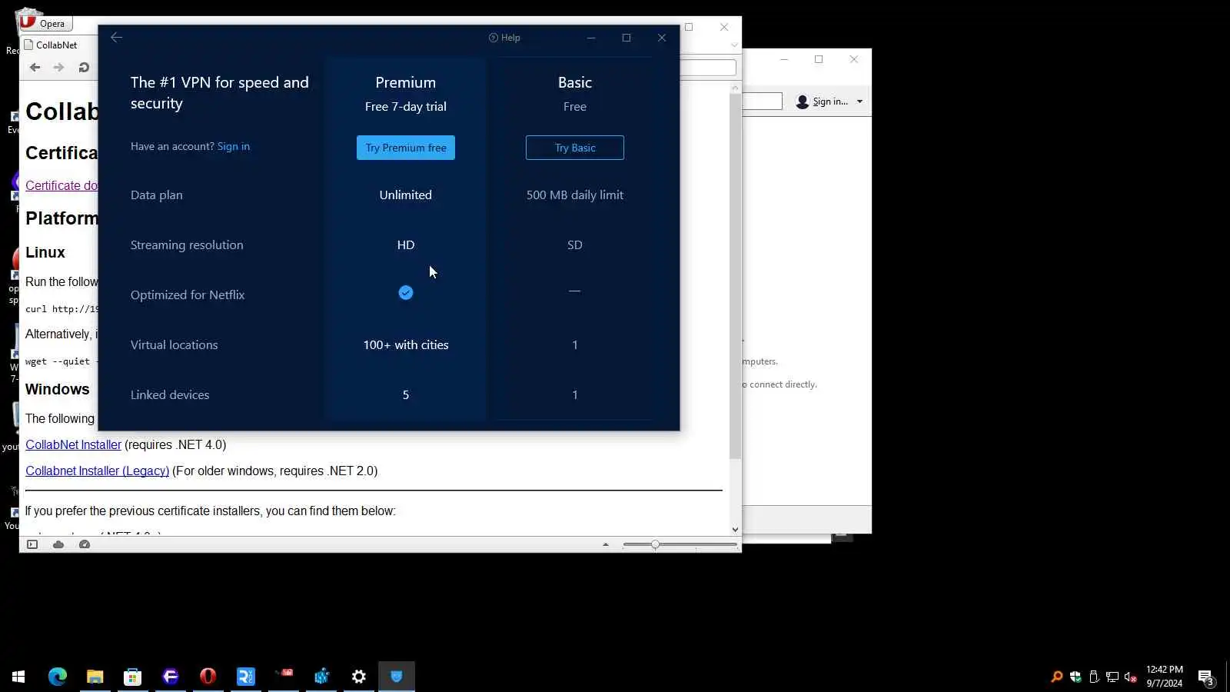Screen dimensions: 1230x692
Task: Open the Opera menu button
Action: click(45, 23)
